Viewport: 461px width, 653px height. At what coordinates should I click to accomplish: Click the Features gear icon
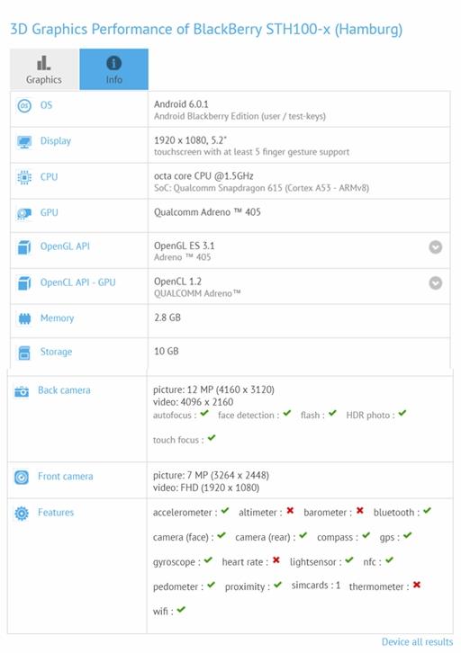22,514
